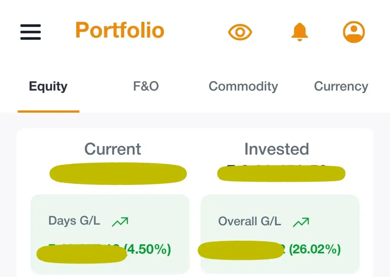
Task: Tap the hidden Current amount value
Action: (118, 173)
